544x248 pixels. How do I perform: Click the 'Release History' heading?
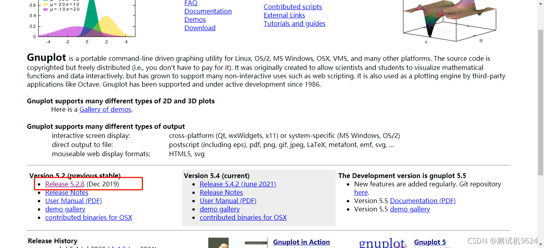tap(53, 241)
